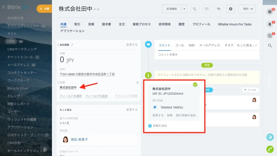Image resolution: width=277 pixels, height=156 pixels.
Task: Open the settings gear in company header
Action: click(x=230, y=9)
